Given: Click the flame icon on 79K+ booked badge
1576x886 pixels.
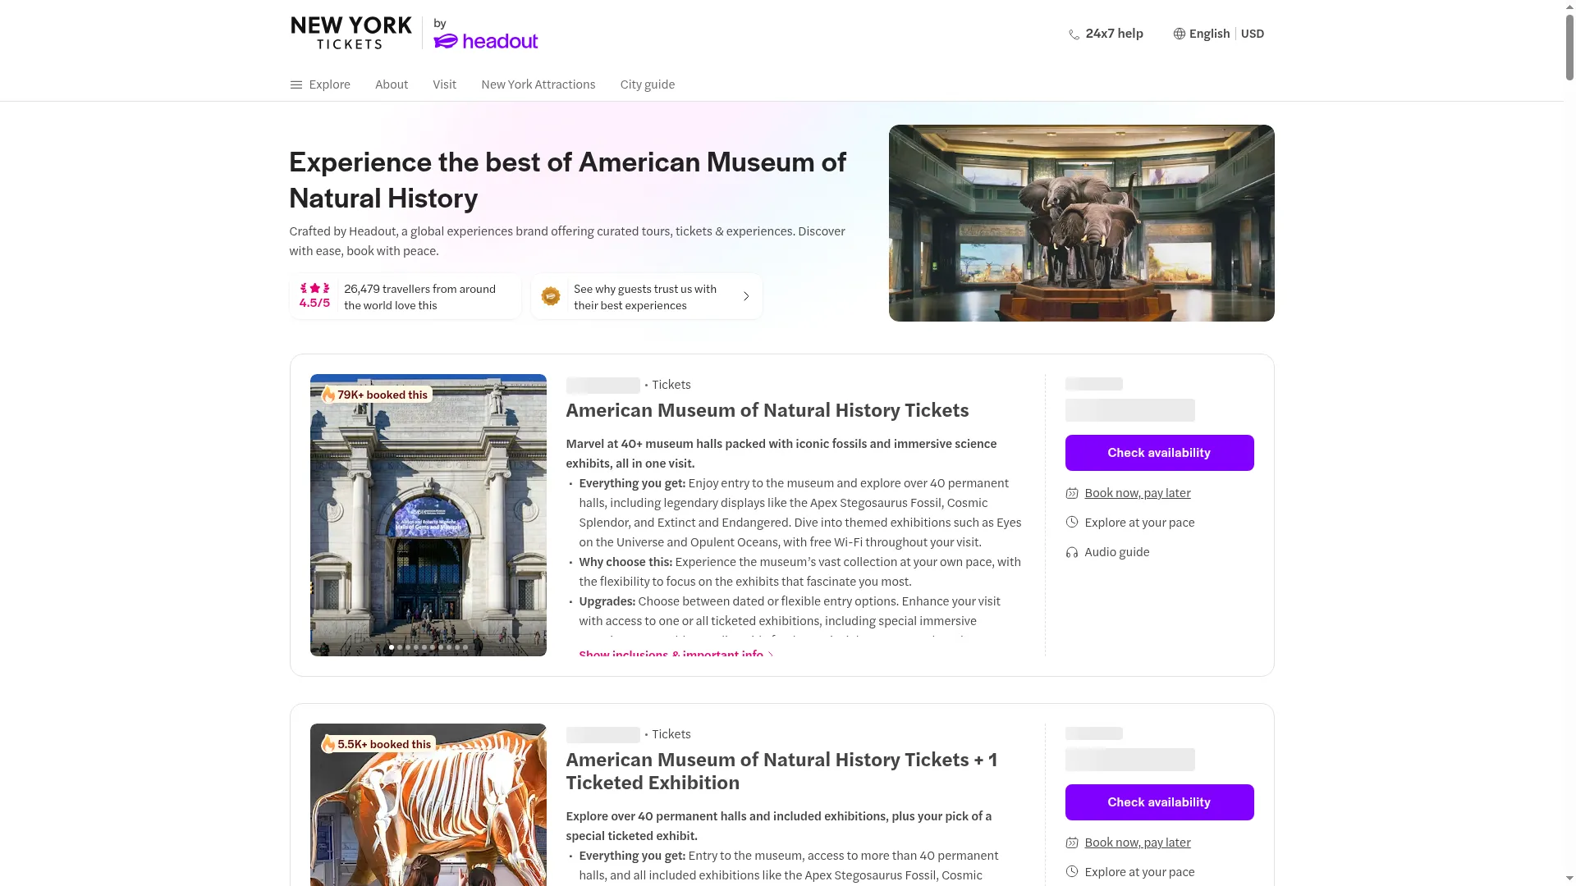Looking at the screenshot, I should pyautogui.click(x=328, y=395).
